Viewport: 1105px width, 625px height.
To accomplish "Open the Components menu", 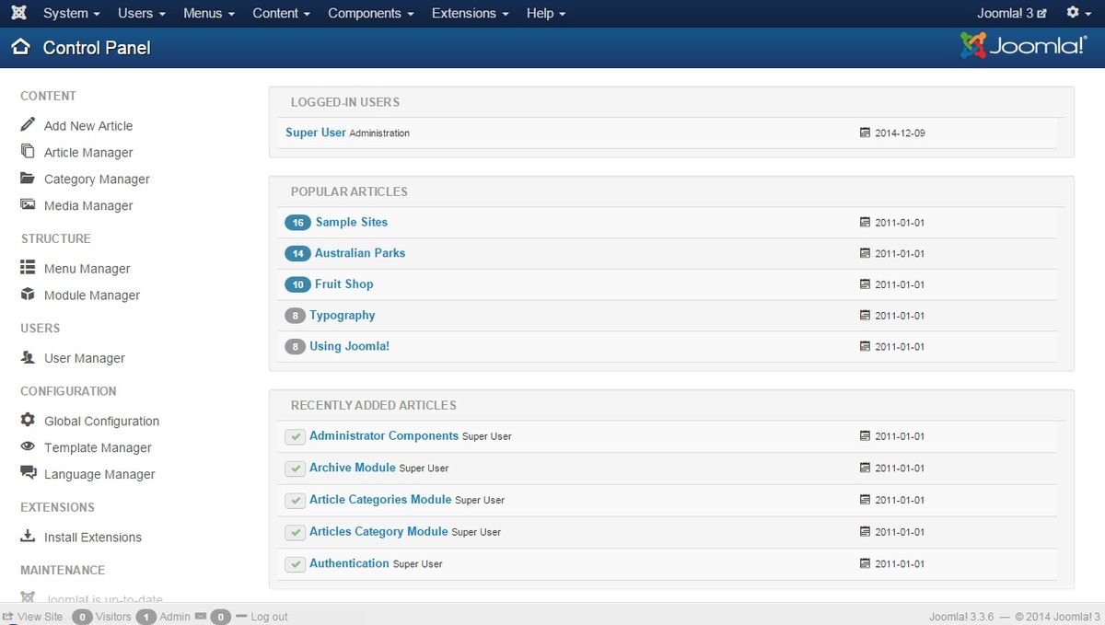I will point(370,13).
